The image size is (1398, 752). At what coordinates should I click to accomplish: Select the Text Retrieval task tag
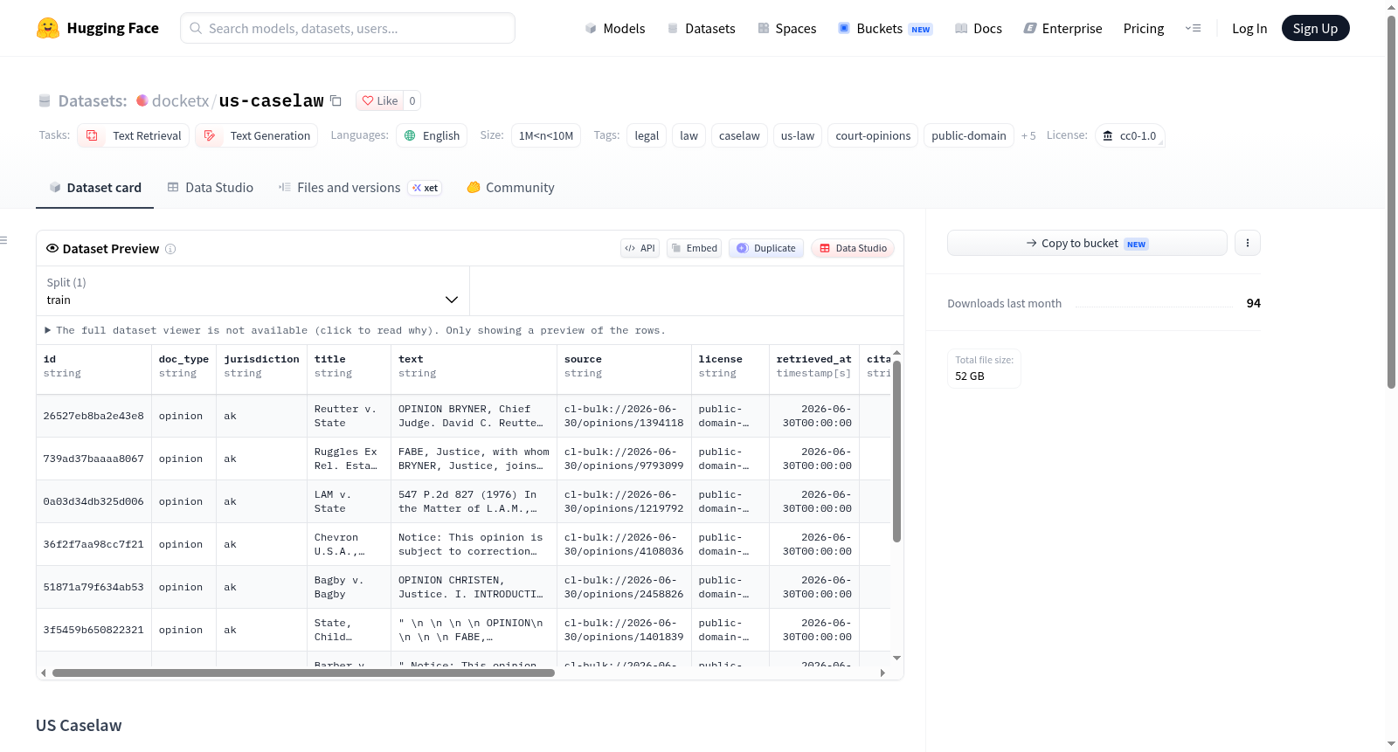coord(134,135)
